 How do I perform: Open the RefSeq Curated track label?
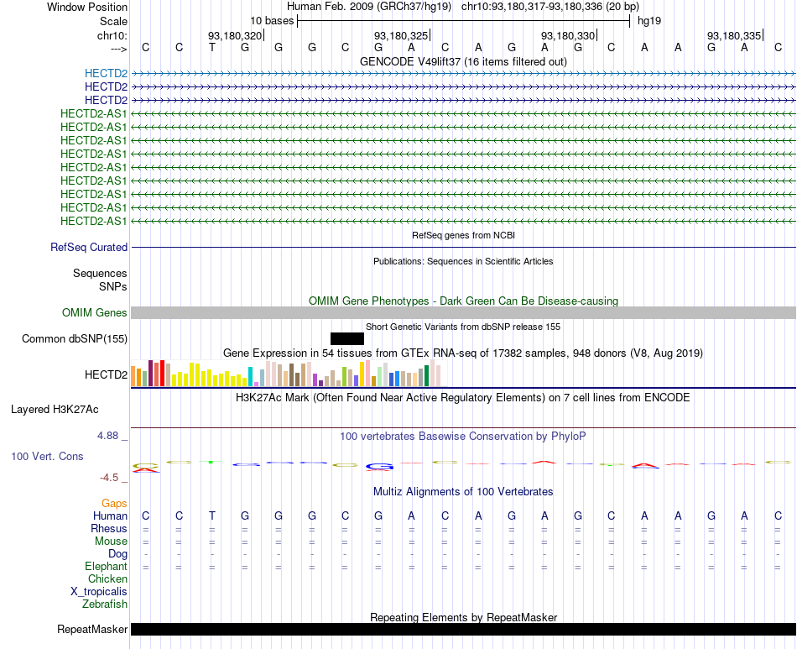coord(89,247)
